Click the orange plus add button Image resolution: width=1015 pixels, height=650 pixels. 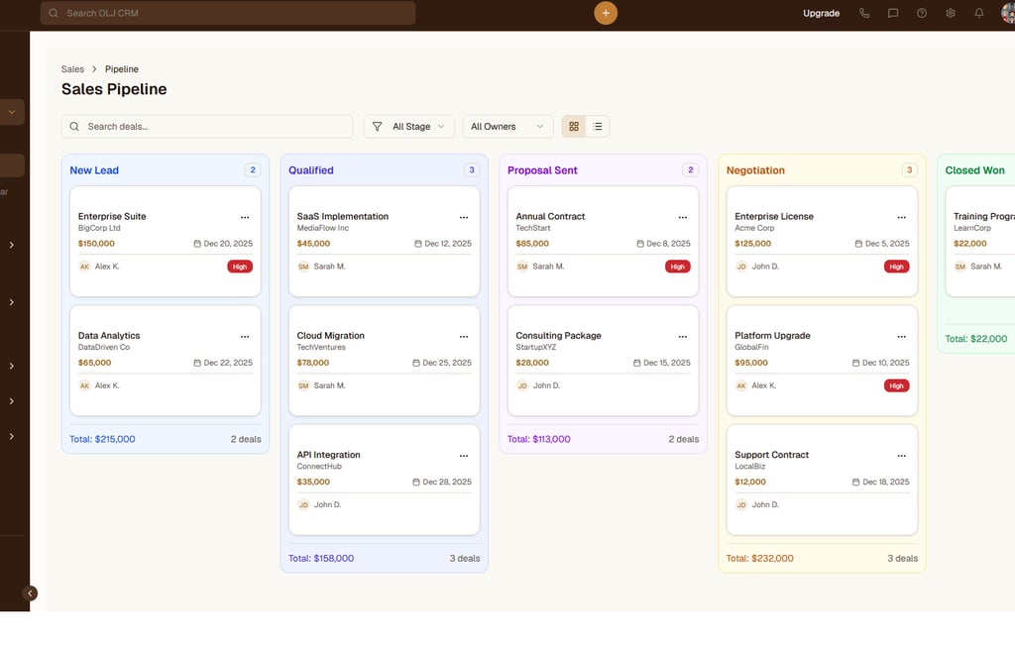click(606, 13)
